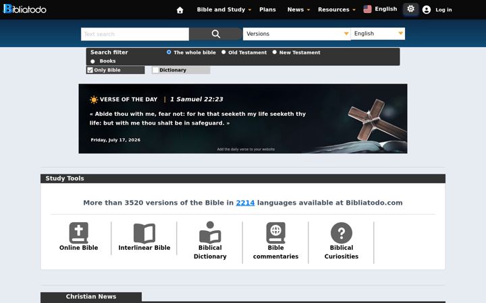Open the Biblical Curiosities question-mark icon

point(342,232)
